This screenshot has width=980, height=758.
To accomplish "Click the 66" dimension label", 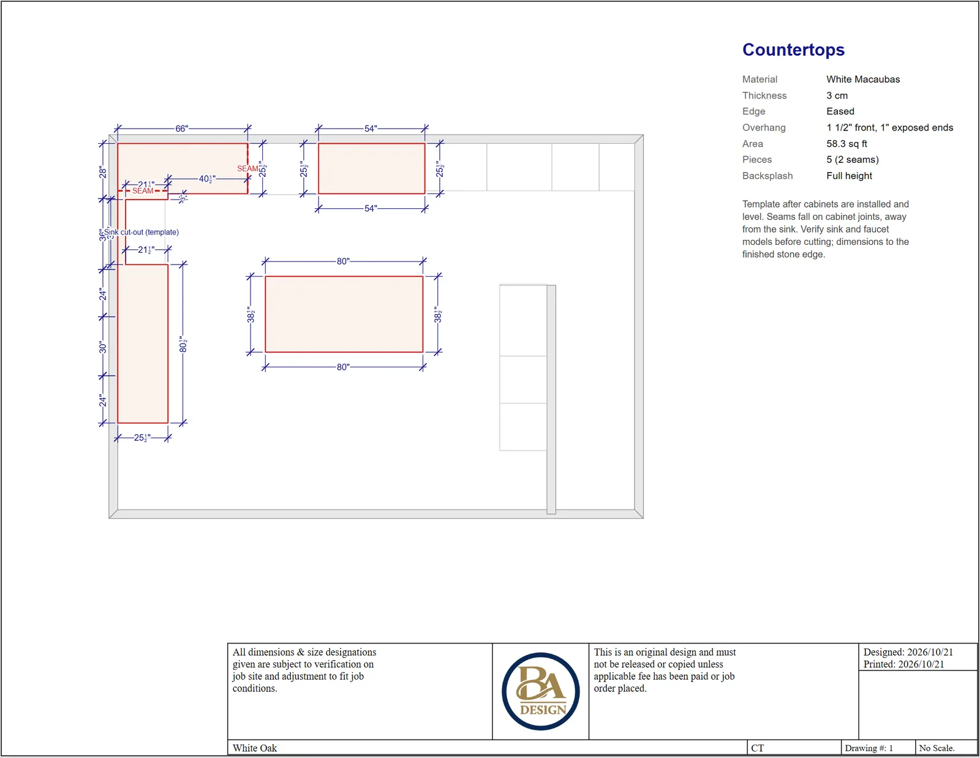I will pos(182,129).
